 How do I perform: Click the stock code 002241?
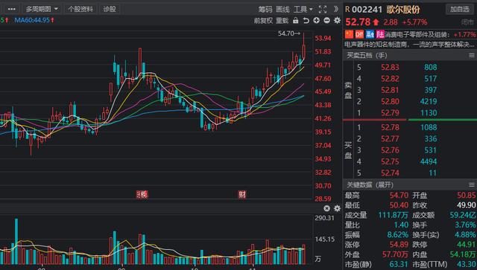[367, 10]
